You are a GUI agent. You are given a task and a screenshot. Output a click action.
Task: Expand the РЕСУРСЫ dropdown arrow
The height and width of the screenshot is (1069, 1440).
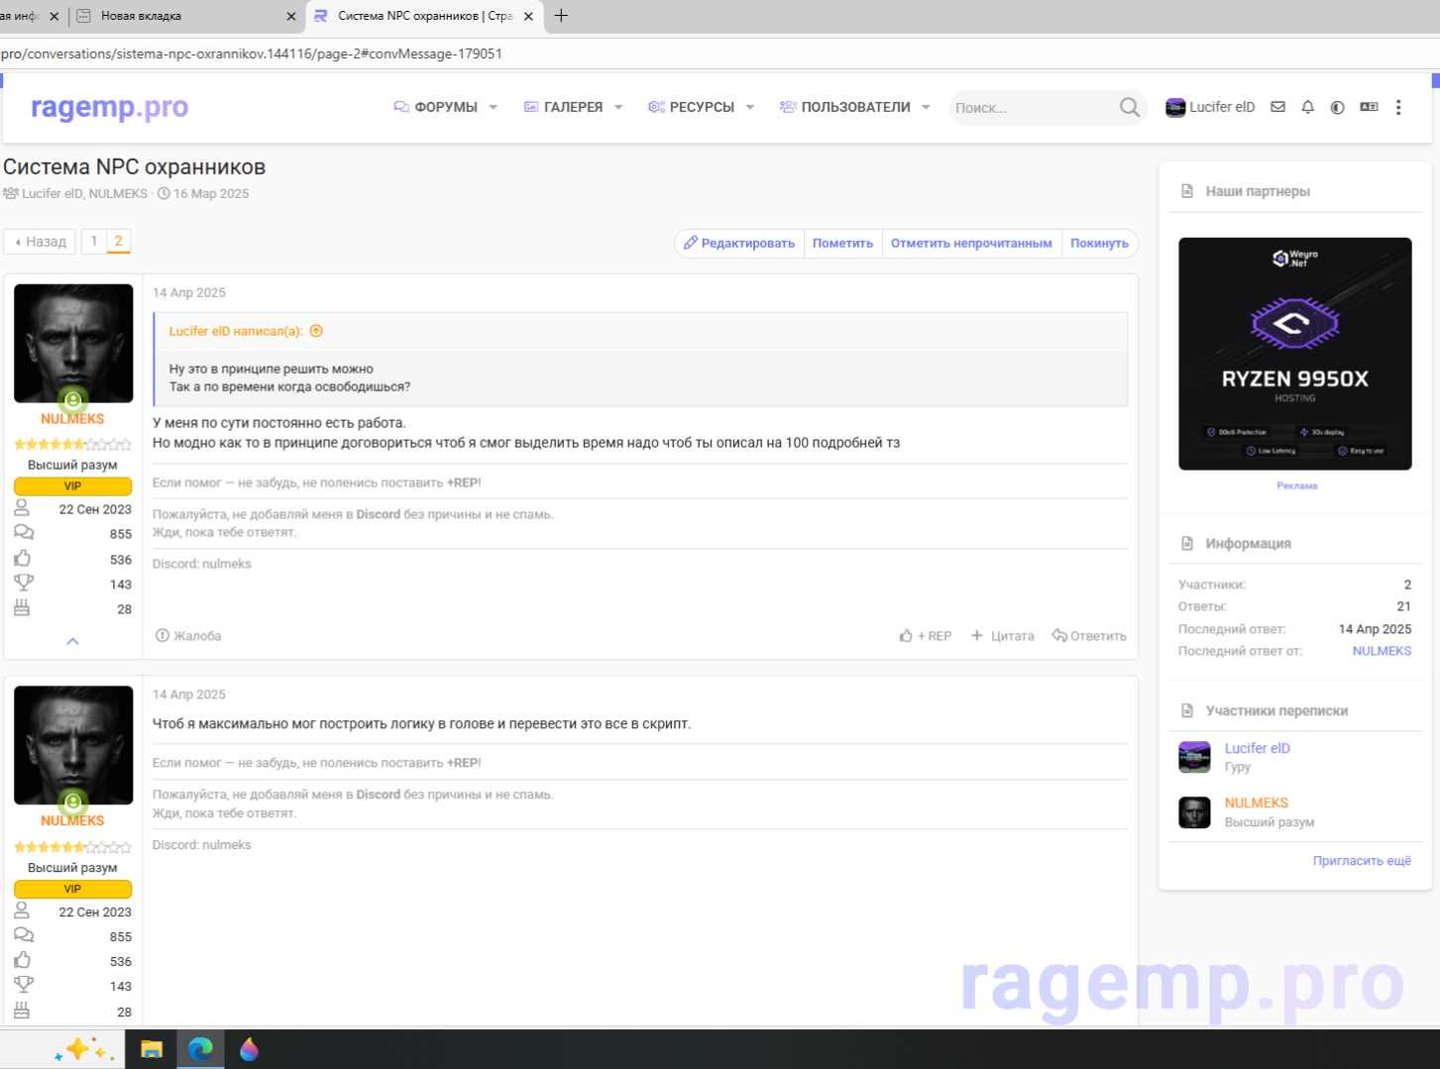click(750, 107)
